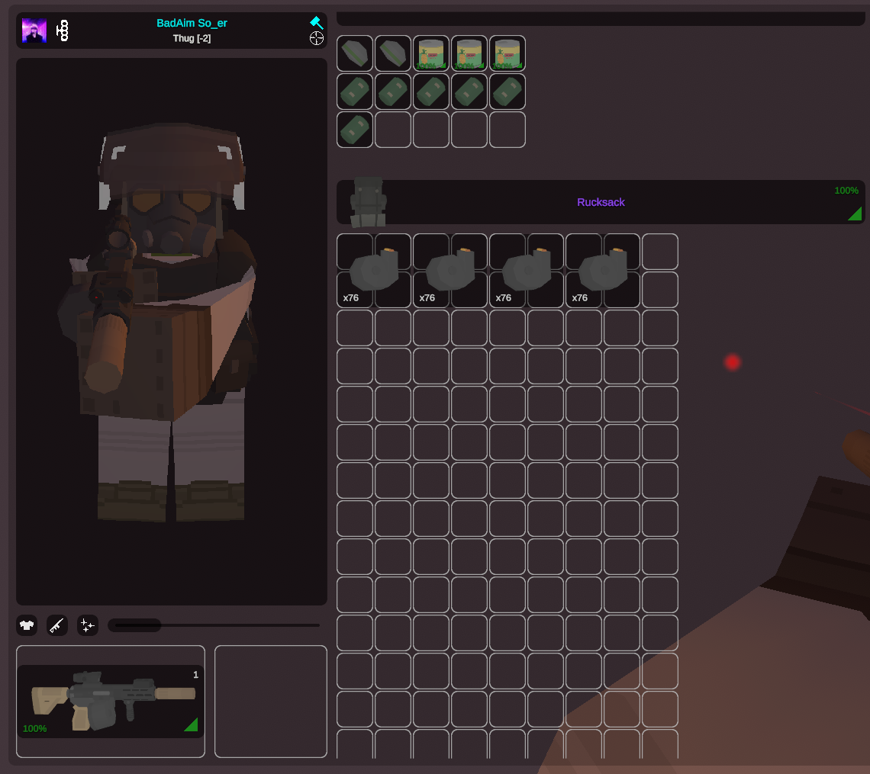Viewport: 870px width, 774px height.
Task: Select the green roll below the leftmost pineapple can
Action: click(x=431, y=92)
